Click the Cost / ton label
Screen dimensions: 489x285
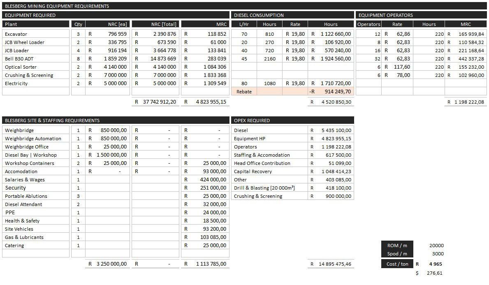tap(397, 264)
